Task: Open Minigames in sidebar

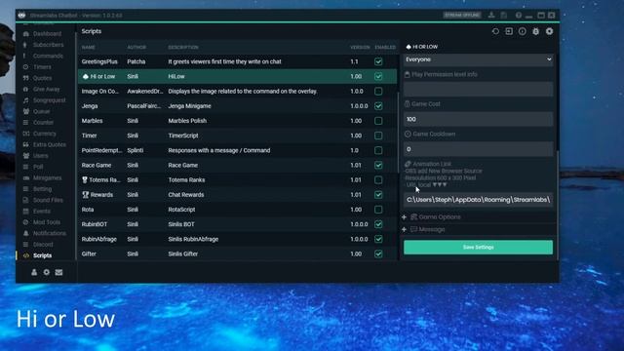Action: pyautogui.click(x=48, y=177)
